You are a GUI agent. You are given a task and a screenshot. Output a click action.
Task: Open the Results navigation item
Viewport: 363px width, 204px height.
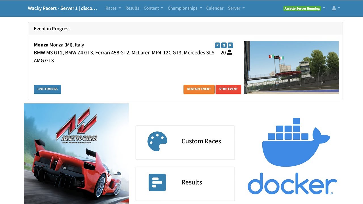tap(132, 8)
